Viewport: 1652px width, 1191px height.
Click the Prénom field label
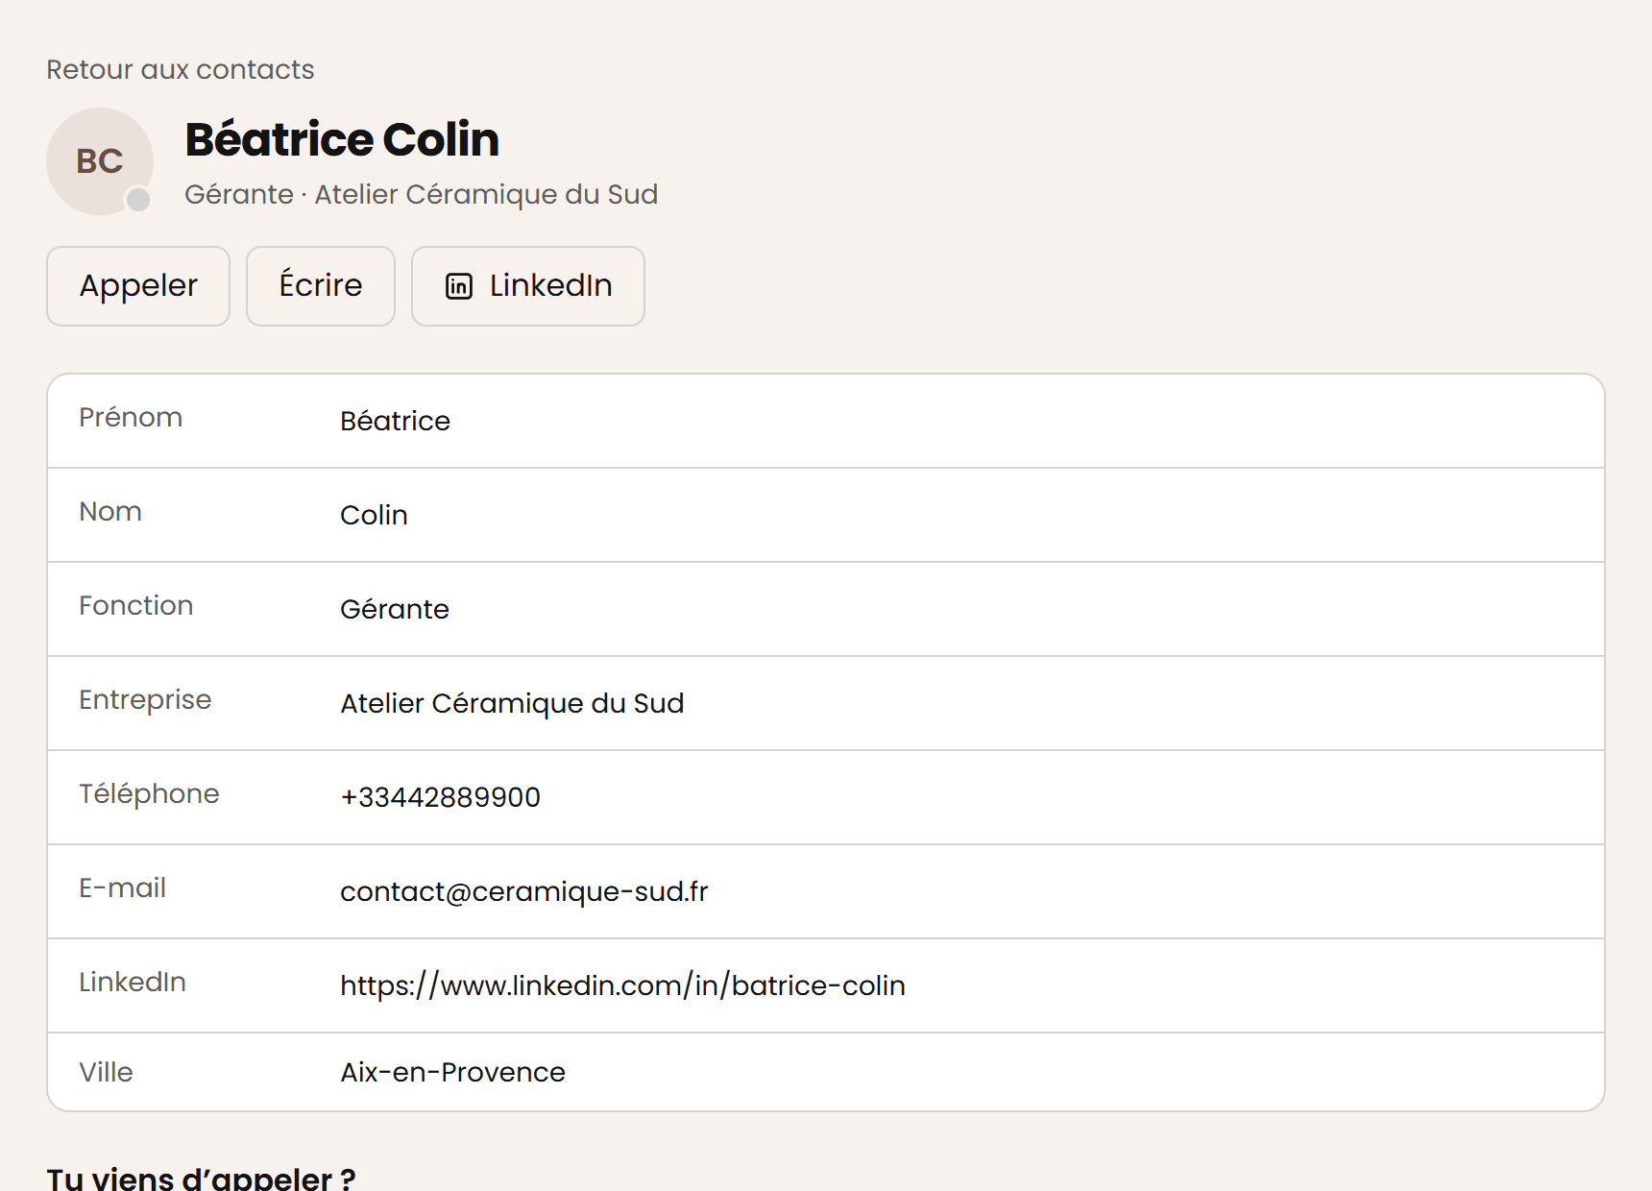click(131, 417)
